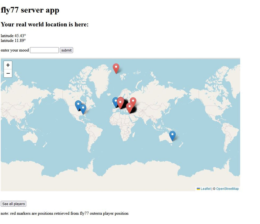Click the blue marker in the central United States
Screen dimensions: 260x224
coord(78,105)
